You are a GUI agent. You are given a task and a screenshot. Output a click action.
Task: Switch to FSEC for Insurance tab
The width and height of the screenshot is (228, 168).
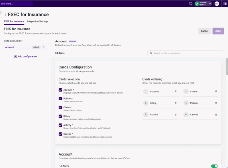(14, 21)
